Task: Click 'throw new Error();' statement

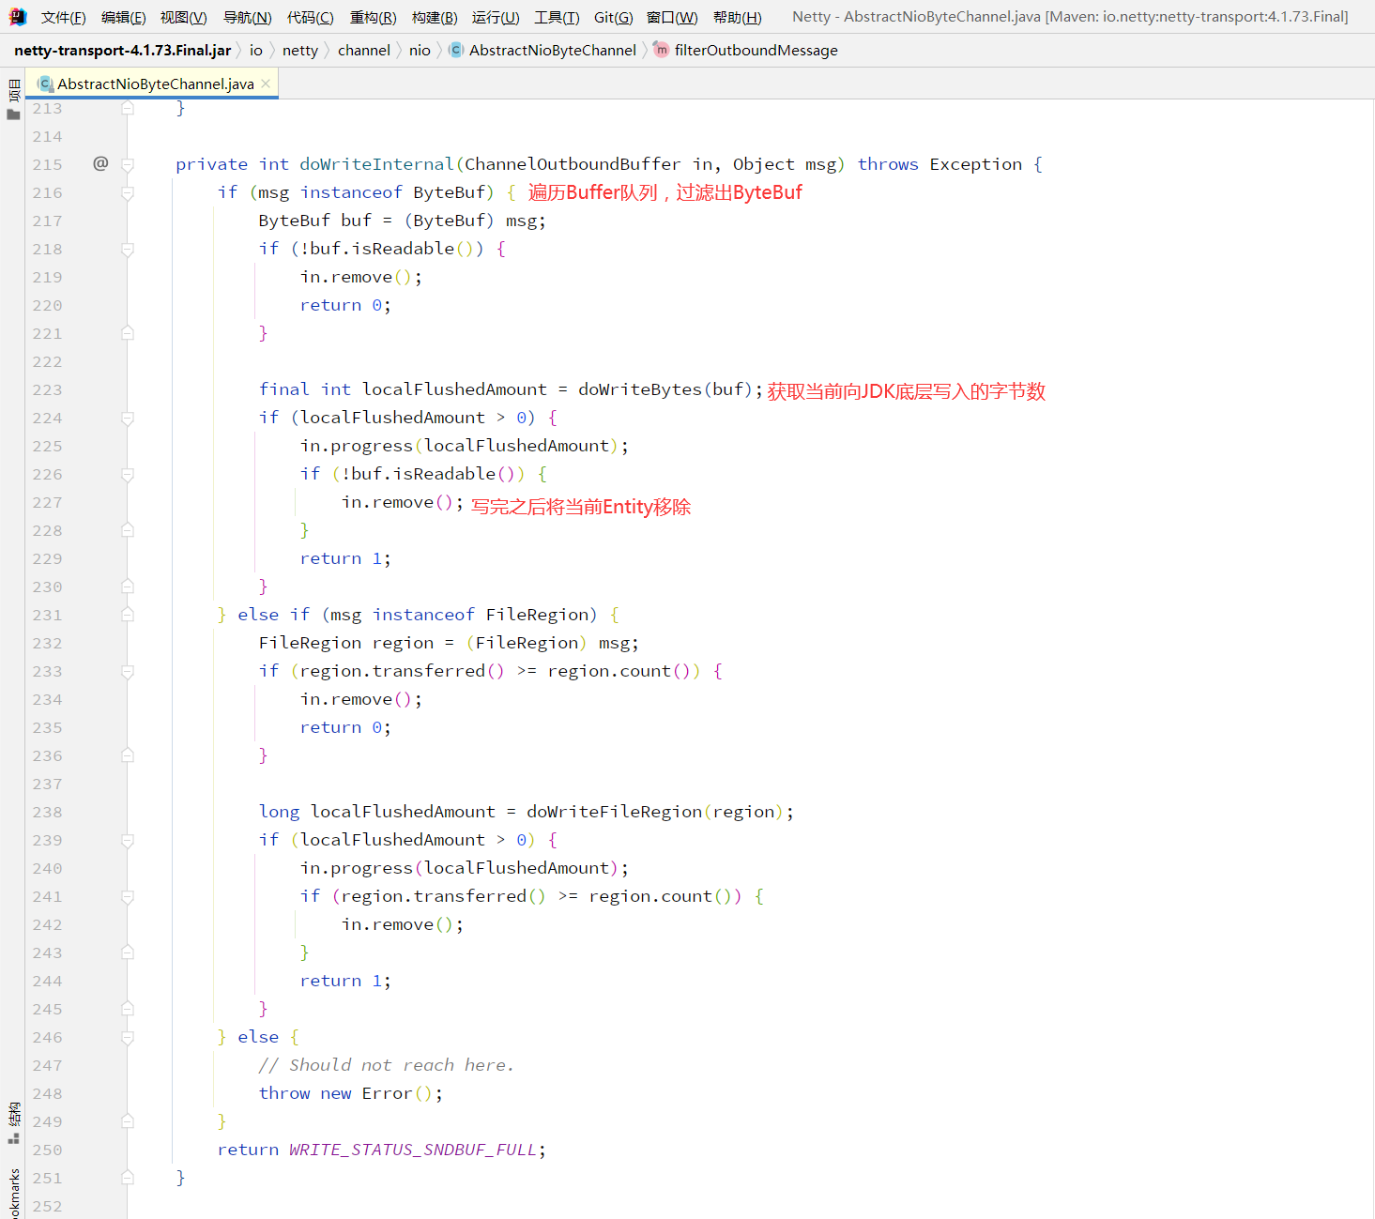Action: tap(351, 1093)
